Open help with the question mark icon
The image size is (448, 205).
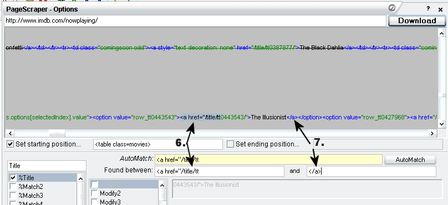(428, 8)
